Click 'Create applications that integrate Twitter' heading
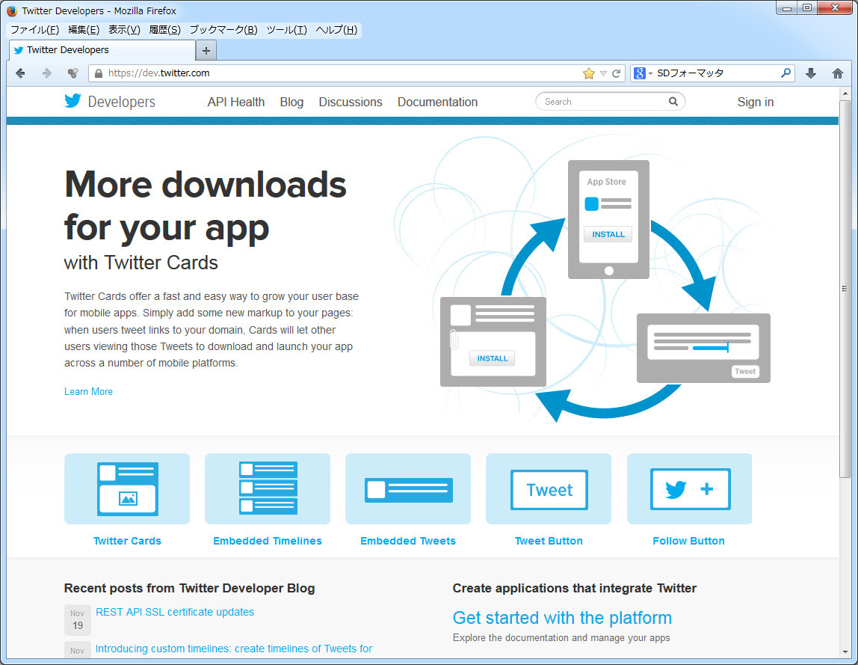 point(575,588)
